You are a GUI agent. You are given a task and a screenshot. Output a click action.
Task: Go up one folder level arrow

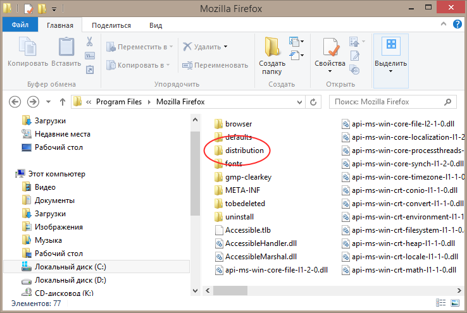click(62, 102)
